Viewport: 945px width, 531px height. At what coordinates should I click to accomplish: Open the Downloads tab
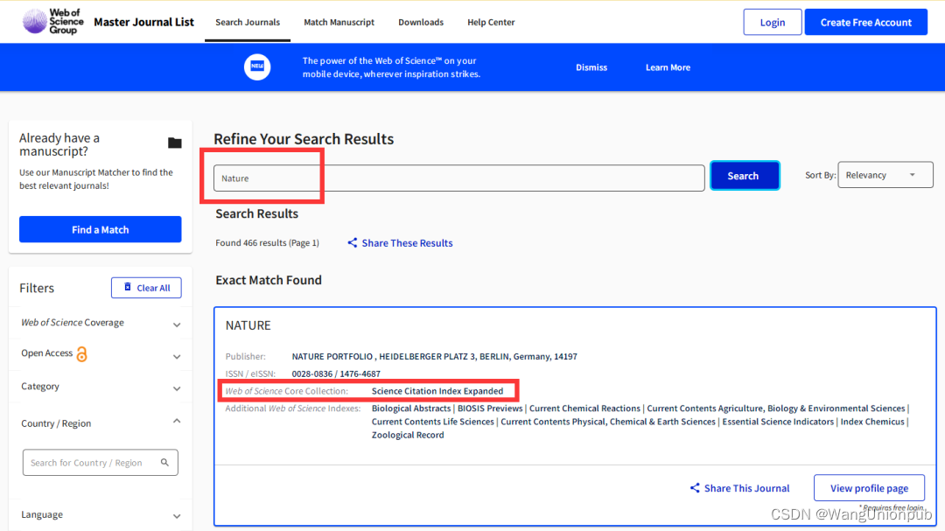(x=421, y=22)
